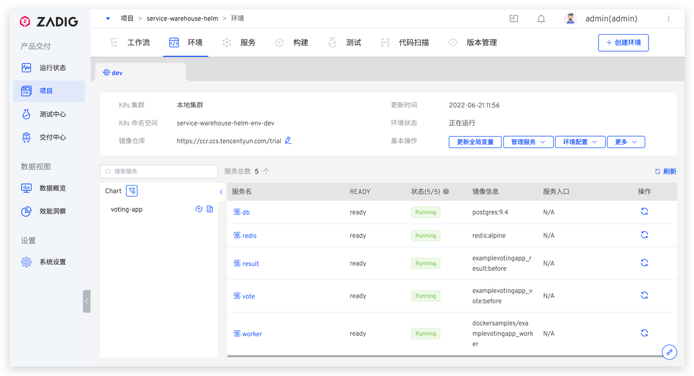Collapse the left sidebar with the arrow handle
This screenshot has height=376, width=694.
(86, 301)
